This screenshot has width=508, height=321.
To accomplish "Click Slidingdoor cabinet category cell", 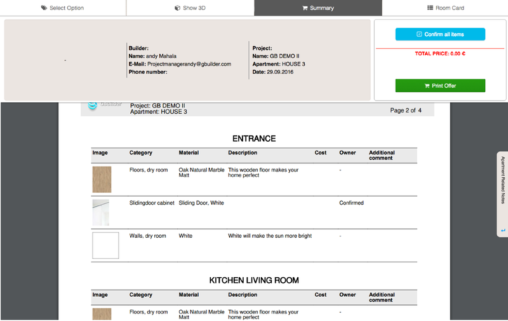I will 152,203.
